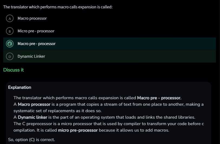Click the first explanation sentence starting "The translator"
The height and width of the screenshot is (144, 220).
pos(75,98)
